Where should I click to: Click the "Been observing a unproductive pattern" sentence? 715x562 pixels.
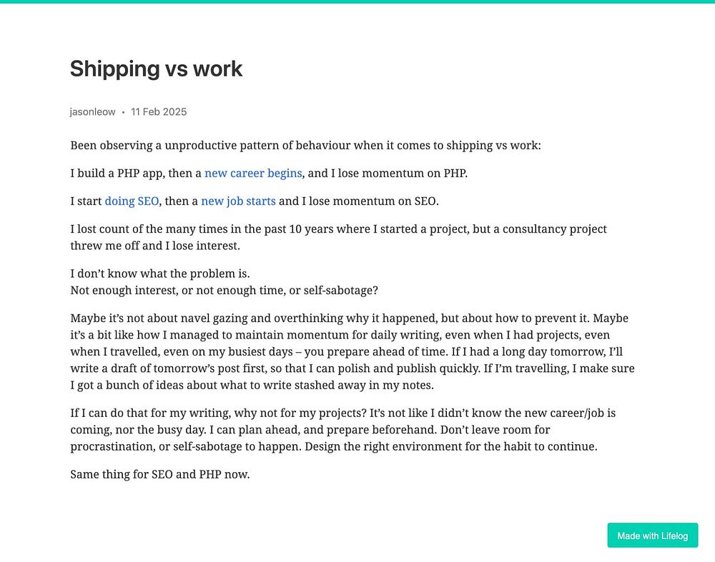pos(305,146)
